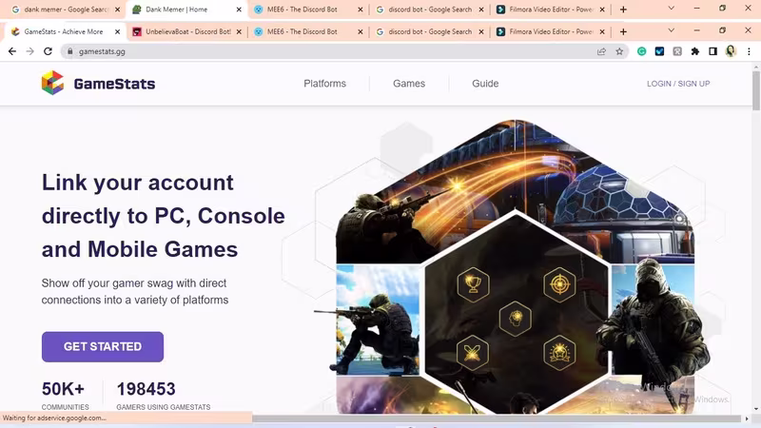
Task: Switch to Filmora Video Editor lower tab
Action: (x=551, y=31)
